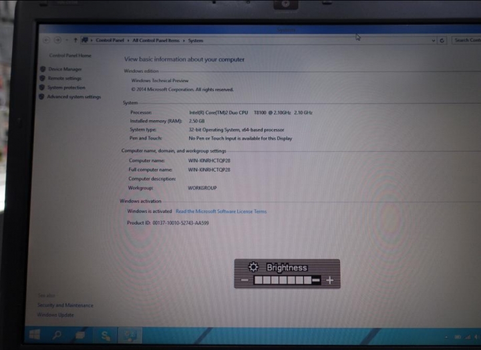Click the network signal tray icon
Viewport: 481px width, 350px height.
click(468, 337)
